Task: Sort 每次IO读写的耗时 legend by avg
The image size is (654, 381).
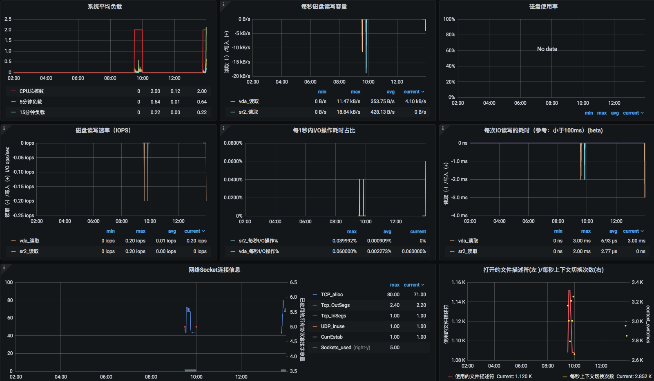Action: tap(613, 231)
